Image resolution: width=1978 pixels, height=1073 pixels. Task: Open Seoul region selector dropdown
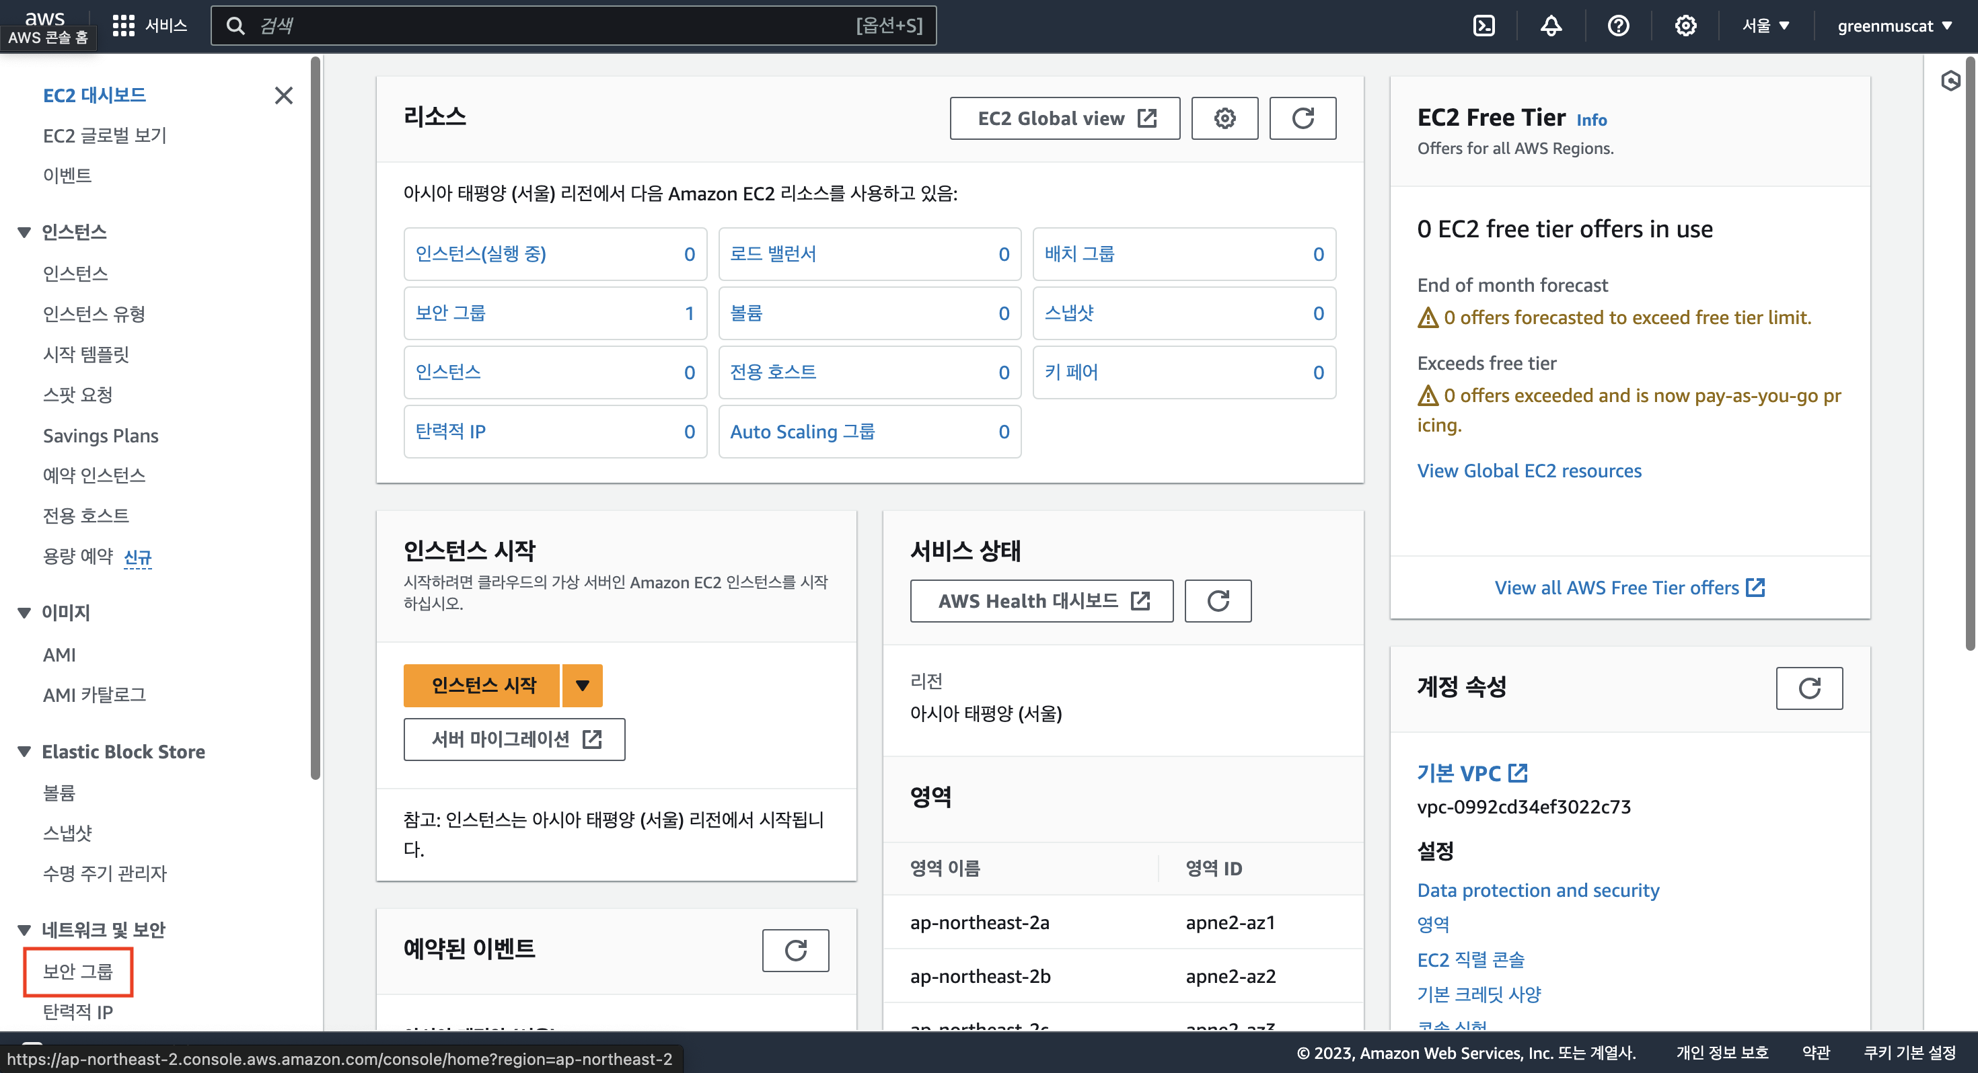(1765, 26)
